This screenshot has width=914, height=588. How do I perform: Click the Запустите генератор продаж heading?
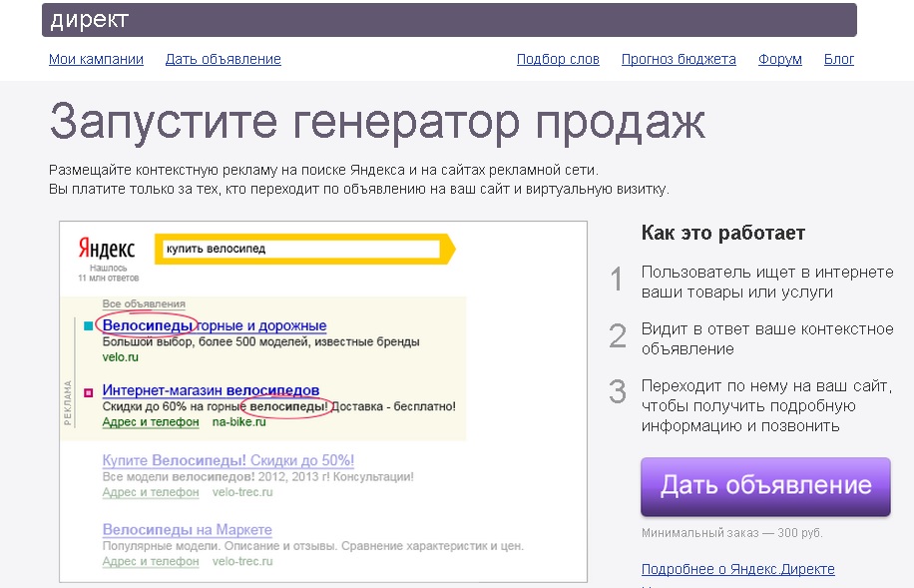377,122
